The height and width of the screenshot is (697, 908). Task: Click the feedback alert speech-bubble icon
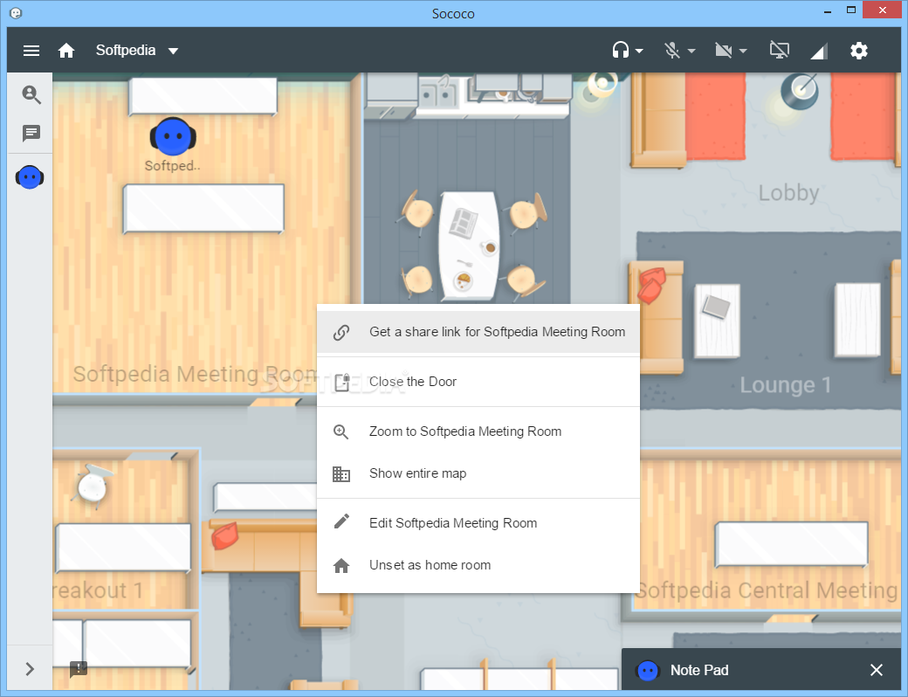click(79, 669)
